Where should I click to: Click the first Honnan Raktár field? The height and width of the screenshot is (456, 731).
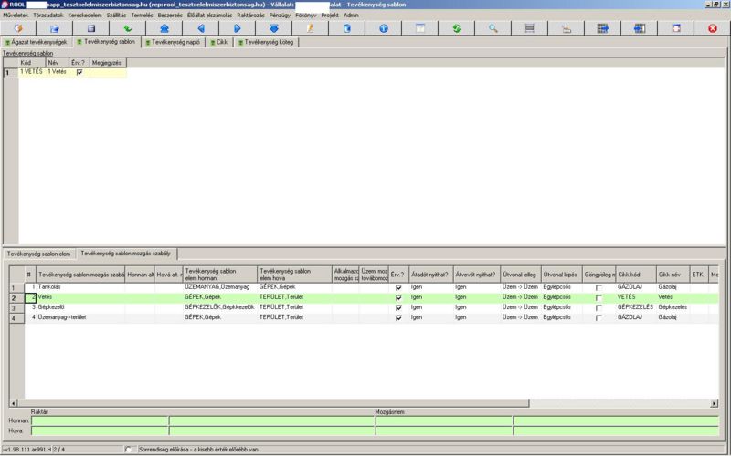click(x=100, y=421)
